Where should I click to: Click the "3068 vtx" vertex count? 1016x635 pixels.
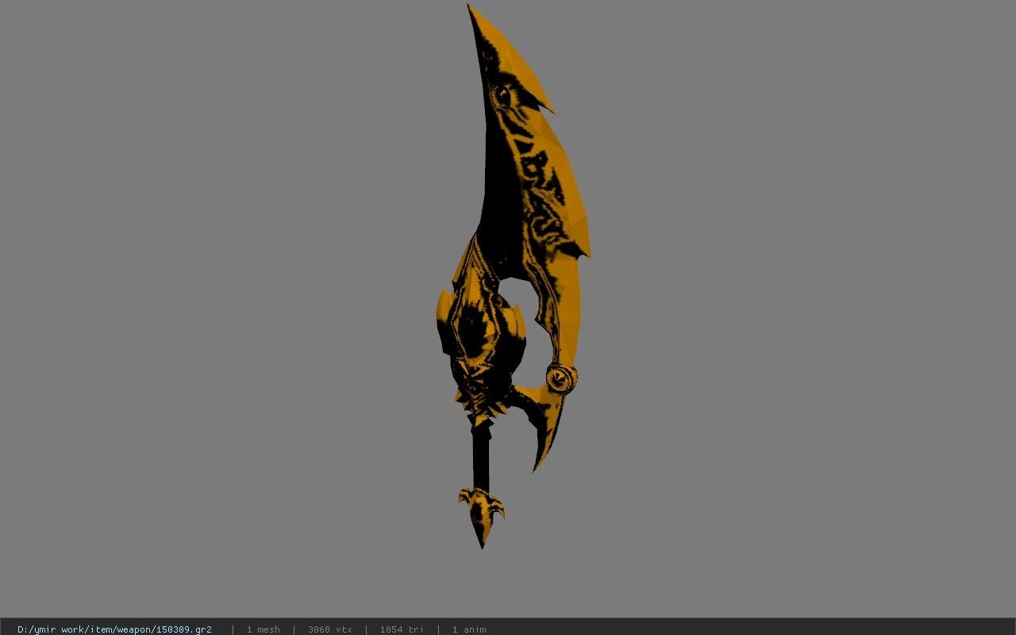329,629
